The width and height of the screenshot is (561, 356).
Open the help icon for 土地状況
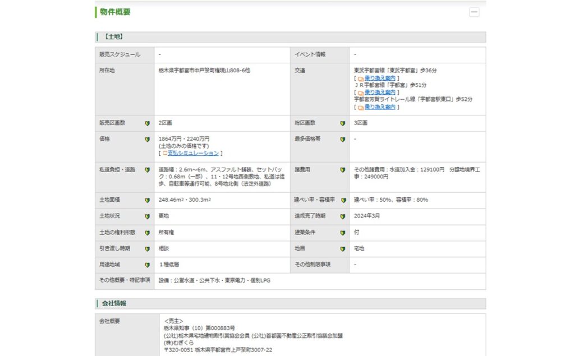[x=148, y=216]
